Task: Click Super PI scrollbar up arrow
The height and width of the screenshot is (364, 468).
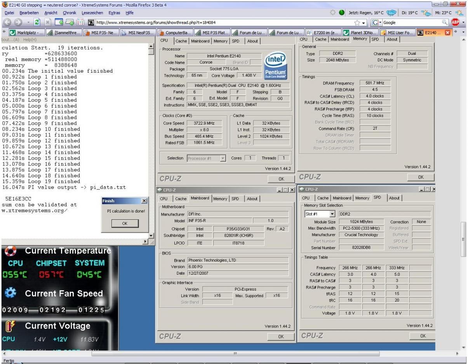Action: (151, 46)
